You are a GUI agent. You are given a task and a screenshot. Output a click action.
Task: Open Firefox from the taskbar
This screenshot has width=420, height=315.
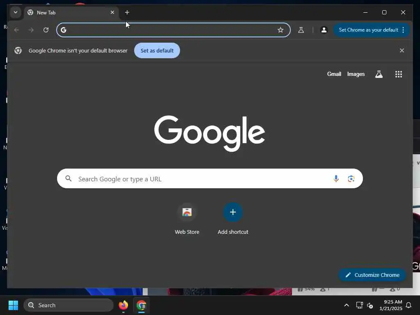click(123, 305)
